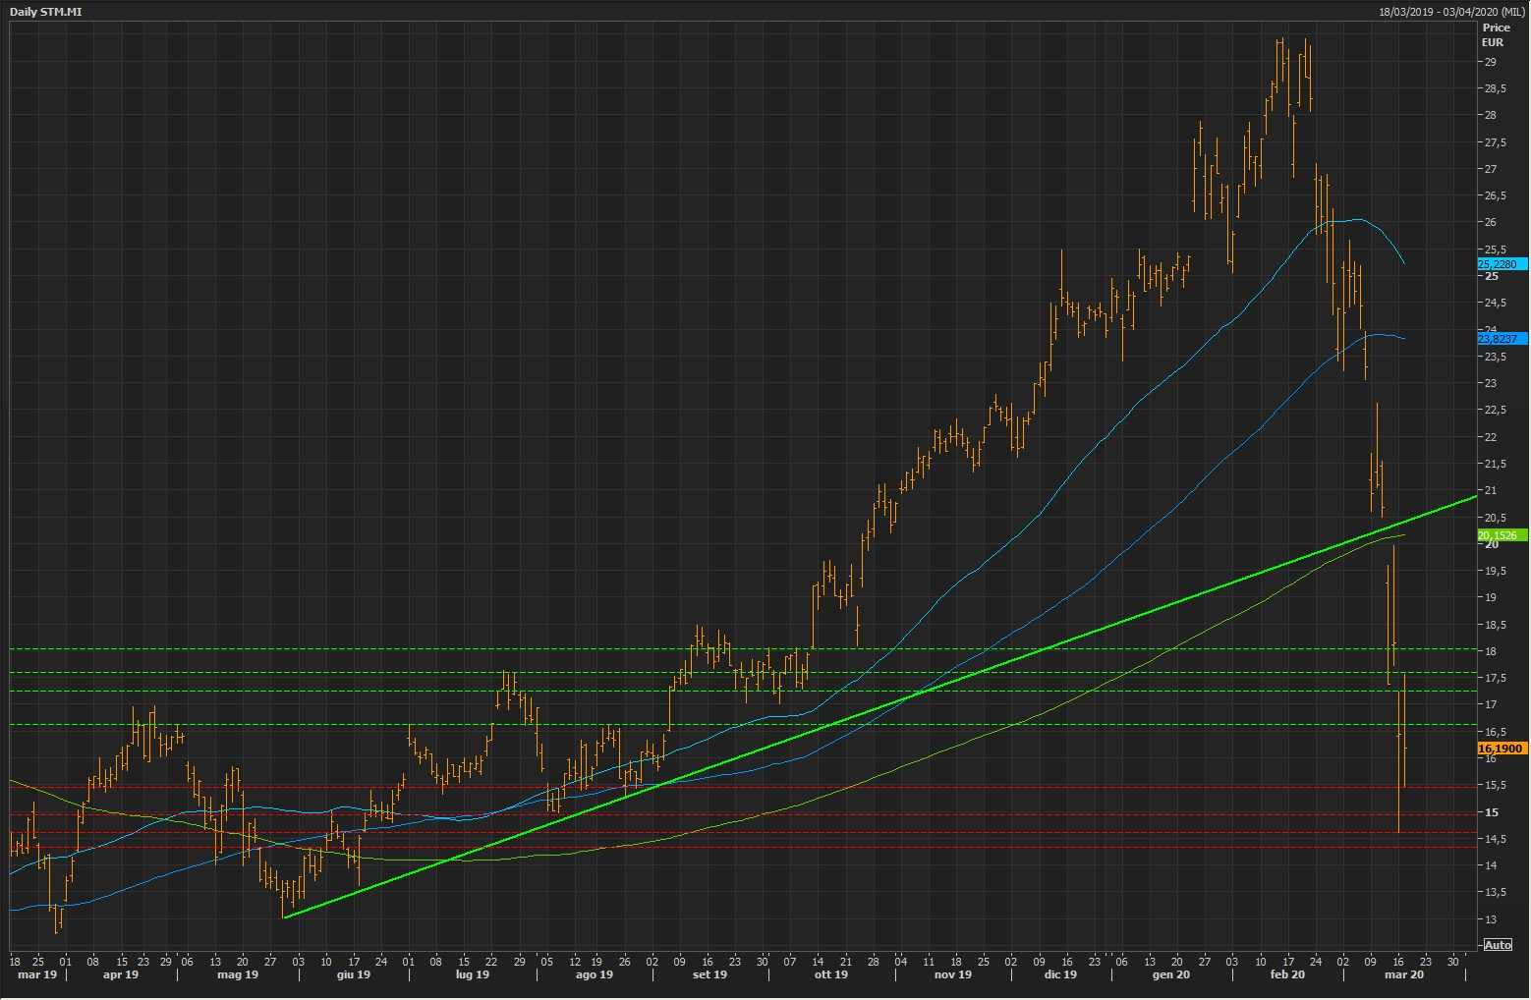Click the 13,5 price axis label
This screenshot has width=1531, height=1000.
coord(1495,892)
